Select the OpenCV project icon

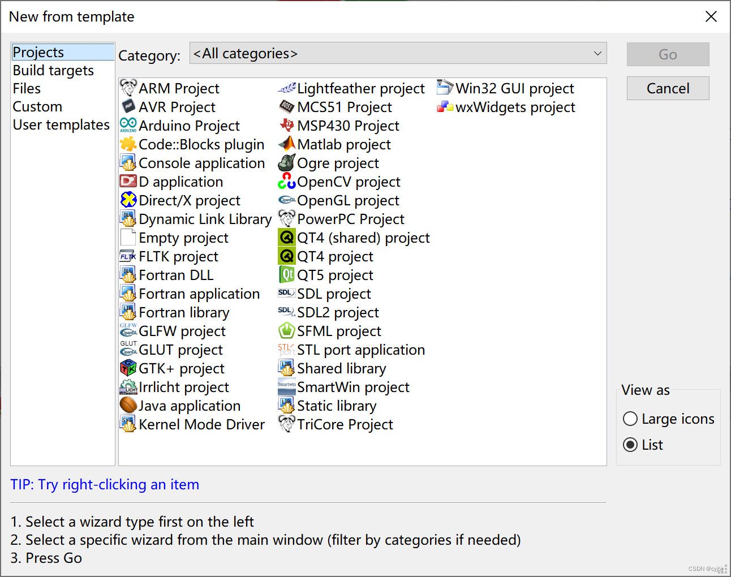click(287, 181)
